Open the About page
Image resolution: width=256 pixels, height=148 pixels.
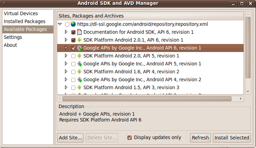[x=28, y=45]
